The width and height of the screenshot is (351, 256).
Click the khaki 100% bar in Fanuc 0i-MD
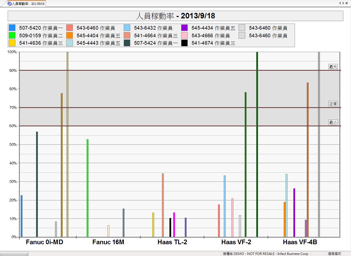pyautogui.click(x=67, y=144)
